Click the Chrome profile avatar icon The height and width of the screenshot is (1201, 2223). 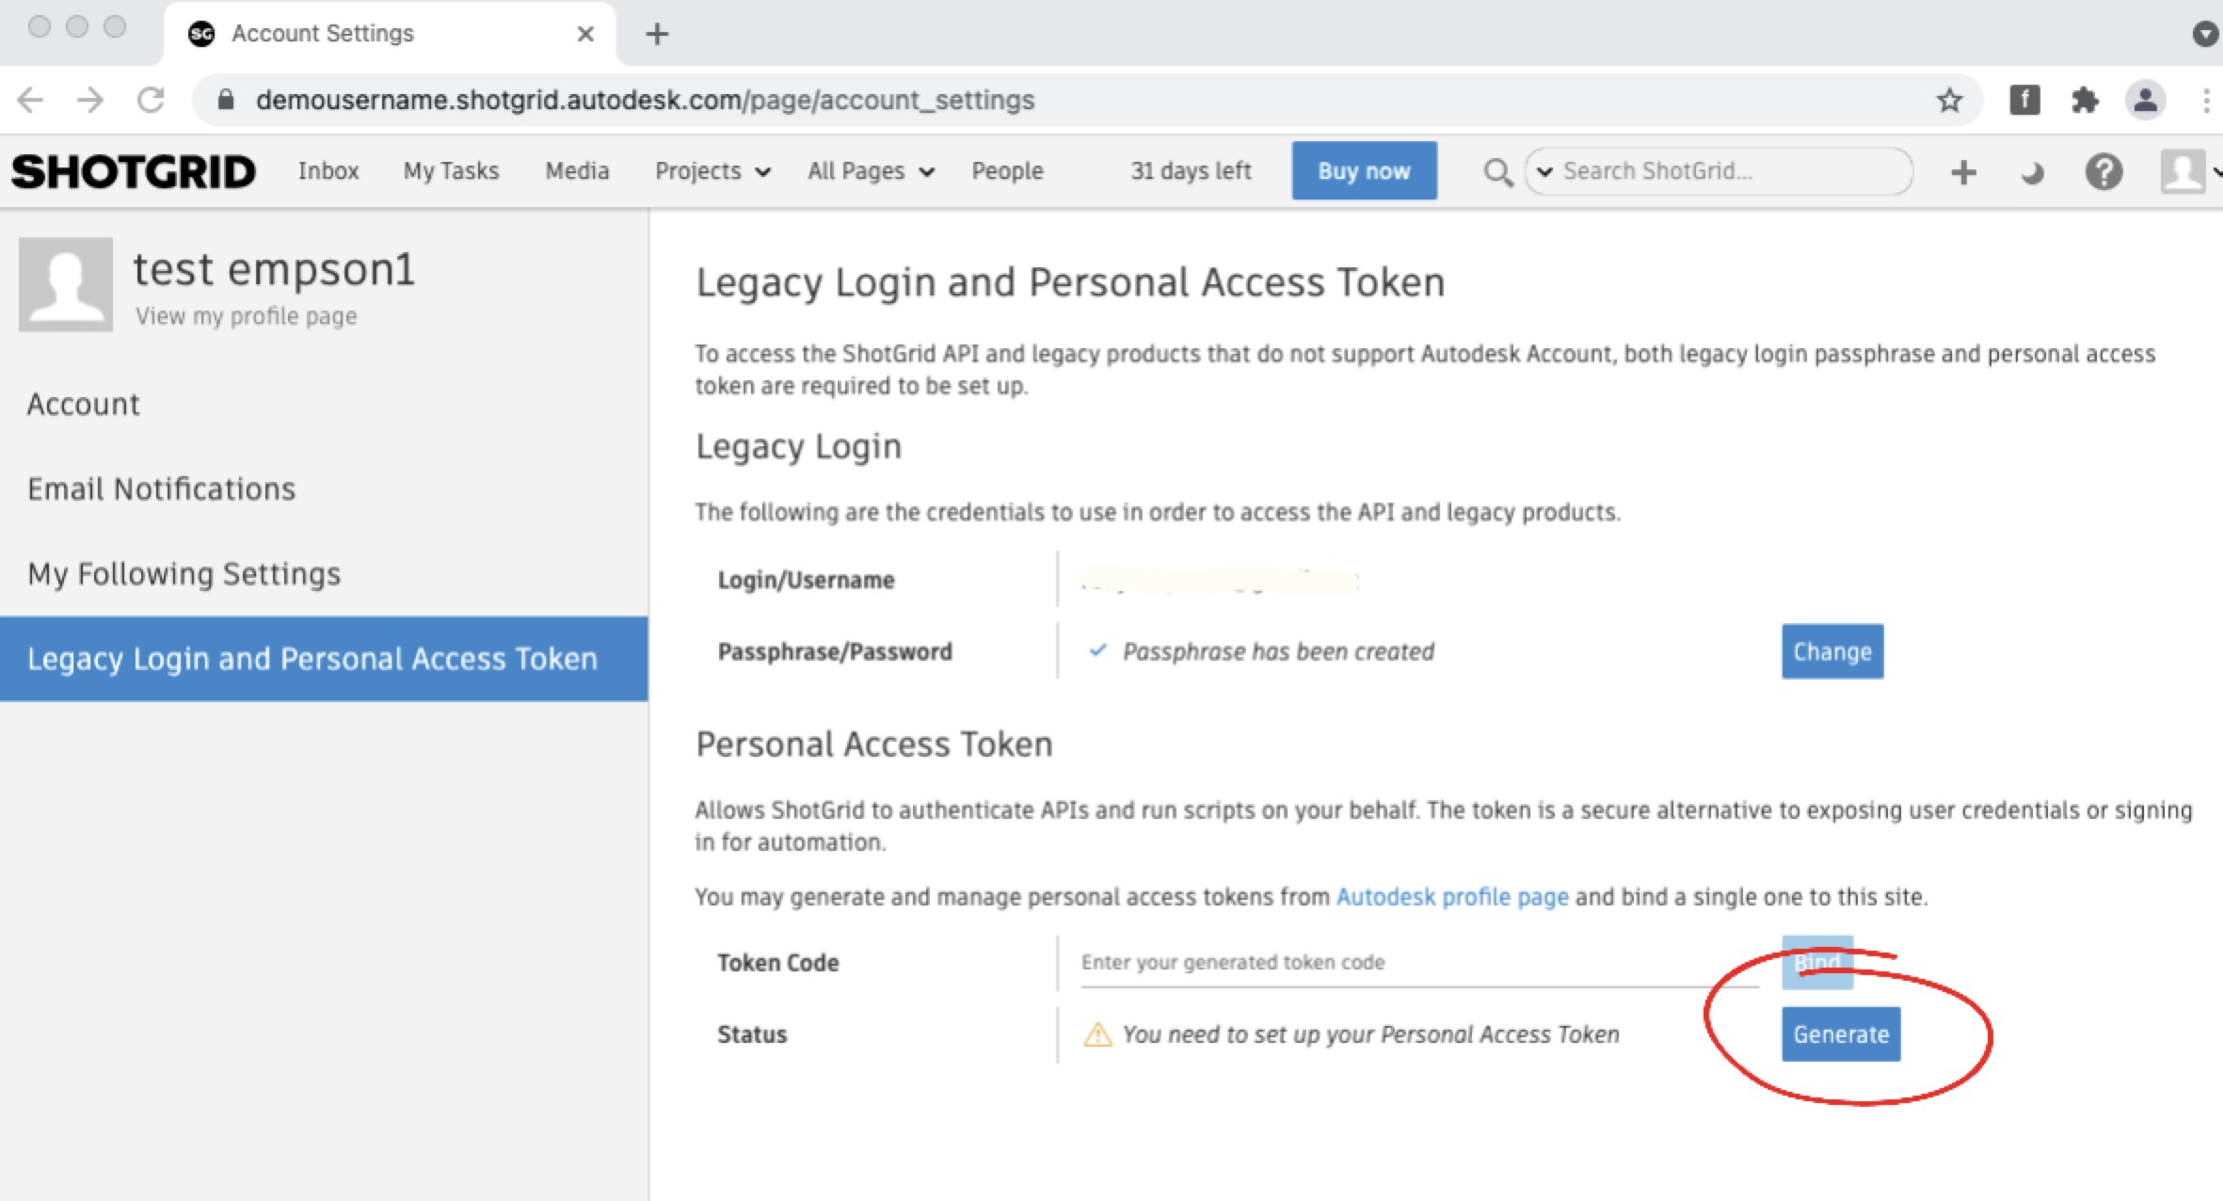(x=2145, y=100)
